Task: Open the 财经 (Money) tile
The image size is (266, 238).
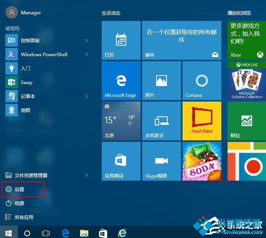Action: (247, 121)
